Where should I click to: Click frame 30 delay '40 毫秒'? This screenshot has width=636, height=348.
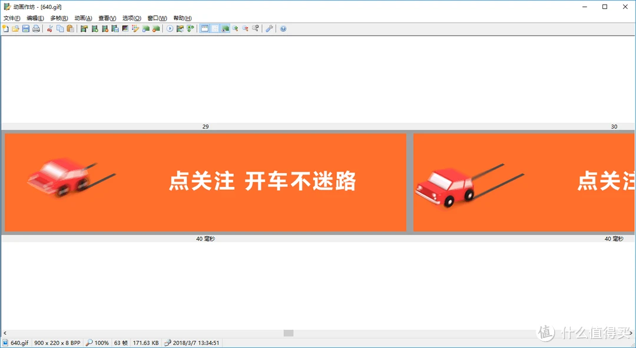(614, 239)
